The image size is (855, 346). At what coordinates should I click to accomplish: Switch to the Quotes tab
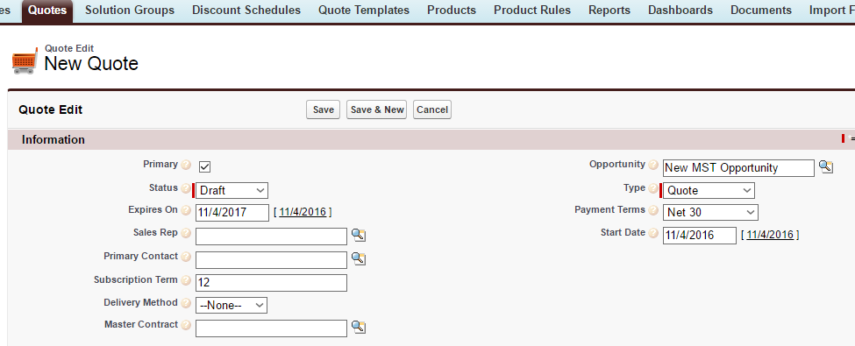pos(47,11)
